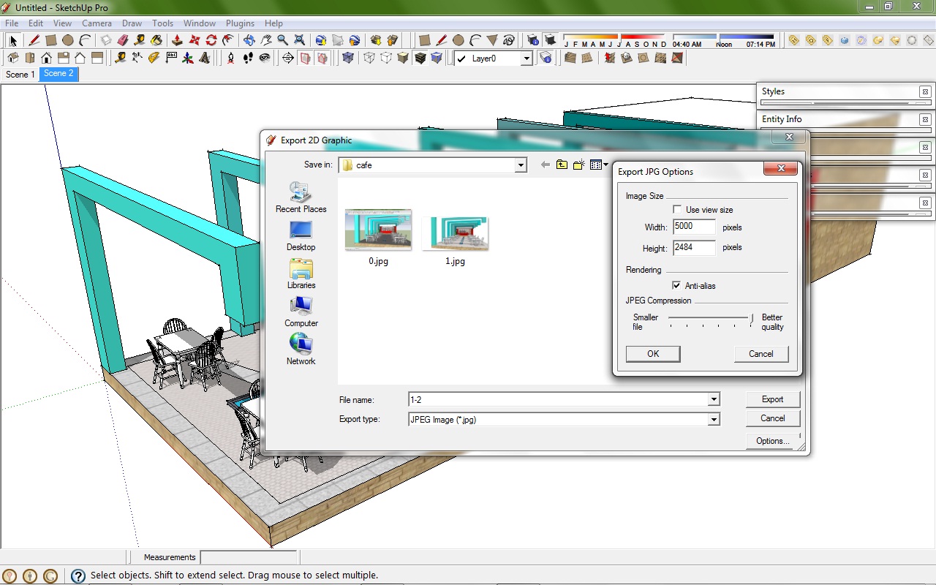Open the Layer0 layer dropdown
The width and height of the screenshot is (936, 585).
(x=528, y=58)
